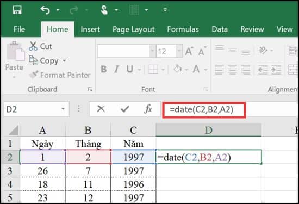The width and height of the screenshot is (299, 204).
Task: Expand the Copy options dropdown arrow
Action: click(65, 61)
